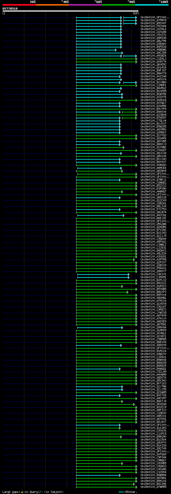171x494 pixels.
Task: Select label UniRef100_C6N6B2
Action: pos(153,183)
